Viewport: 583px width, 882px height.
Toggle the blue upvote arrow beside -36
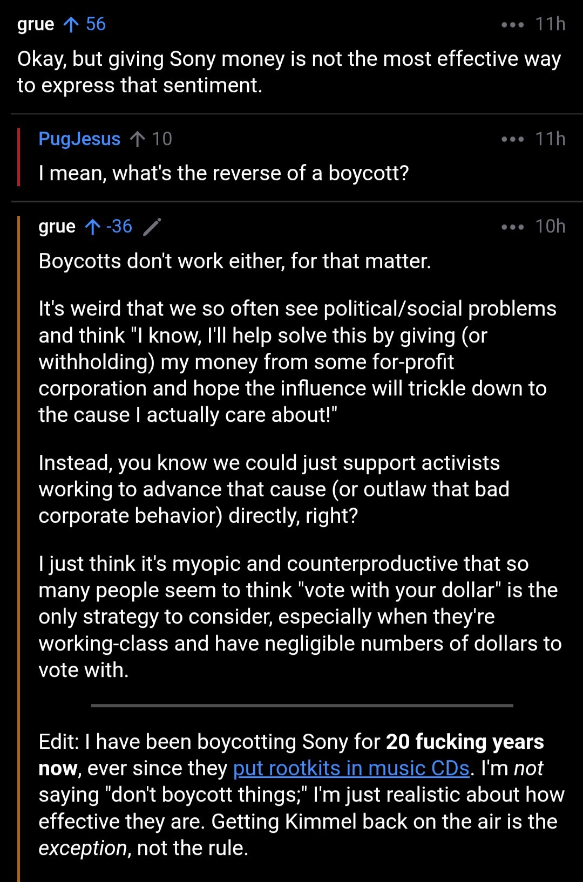pyautogui.click(x=93, y=227)
